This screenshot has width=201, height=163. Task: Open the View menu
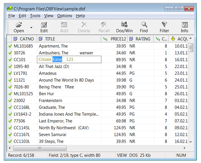pos(49,16)
